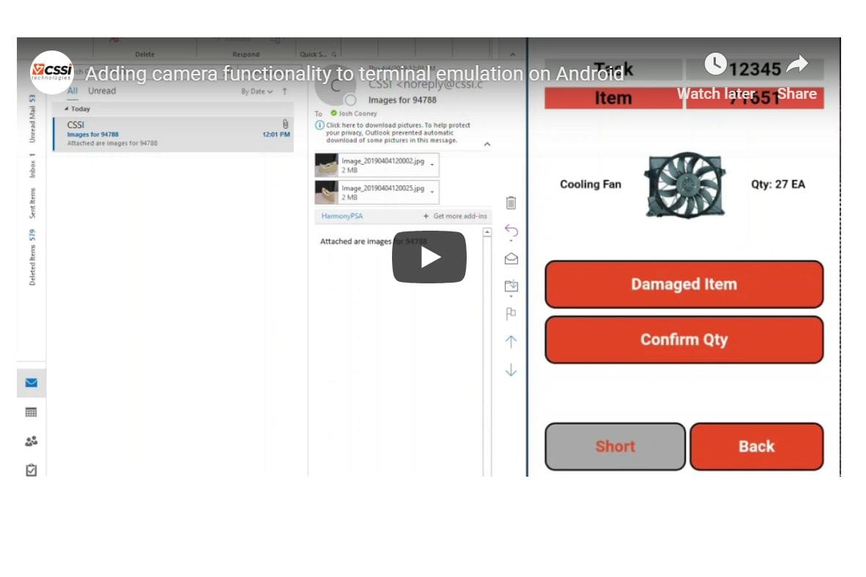Screen dimensions: 866x577
Task: Open Calendar from the navigation sidebar
Action: pos(31,412)
